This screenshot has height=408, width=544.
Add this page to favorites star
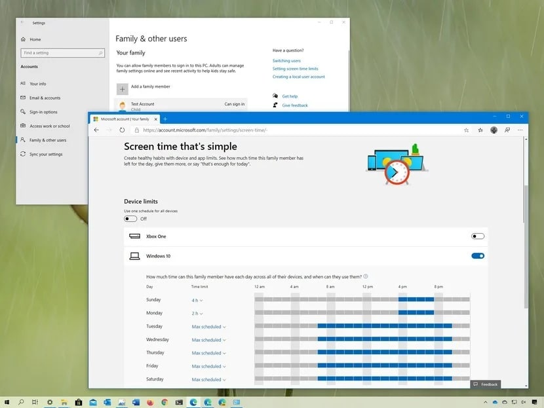466,130
